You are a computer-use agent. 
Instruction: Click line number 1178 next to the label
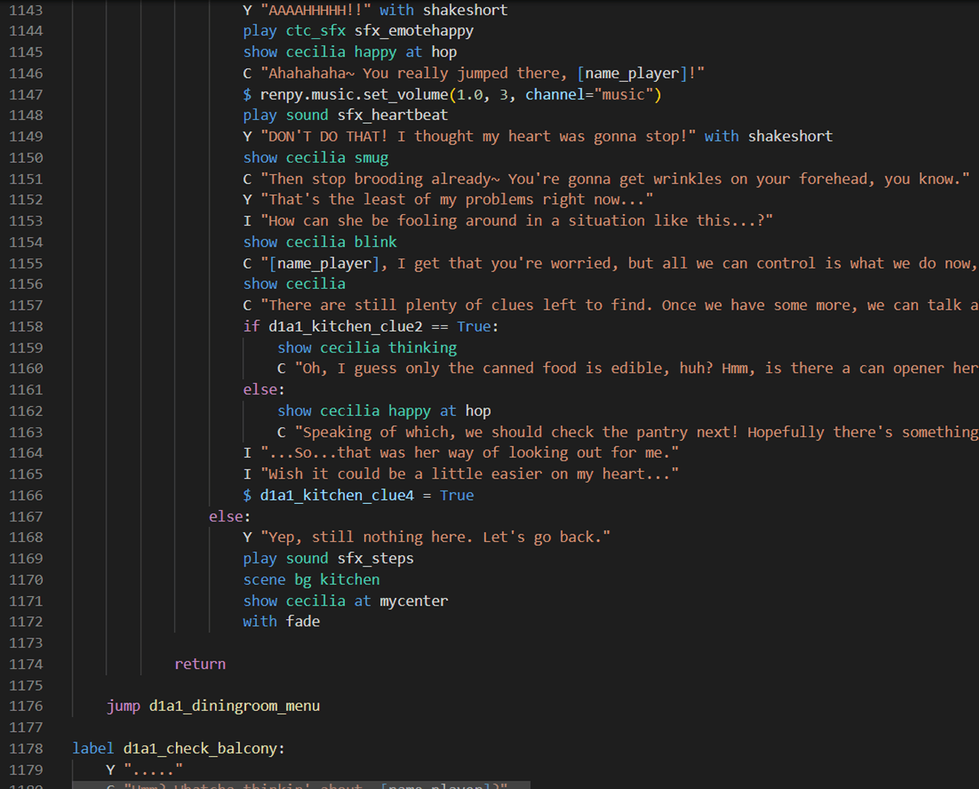[26, 748]
